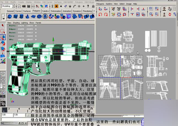Image resolution: width=178 pixels, height=126 pixels.
Task: Create a polygon sphere from shelf
Action: click(10, 17)
